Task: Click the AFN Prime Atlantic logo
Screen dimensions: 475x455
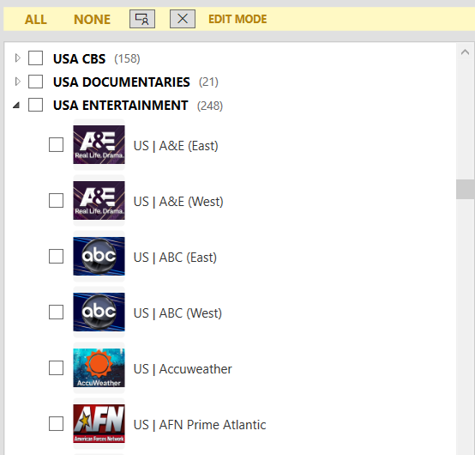Action: click(99, 424)
